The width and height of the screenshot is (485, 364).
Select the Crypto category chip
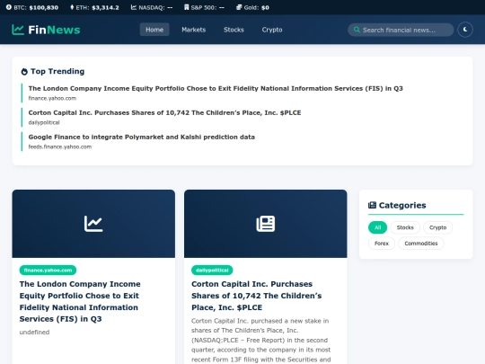tap(437, 227)
